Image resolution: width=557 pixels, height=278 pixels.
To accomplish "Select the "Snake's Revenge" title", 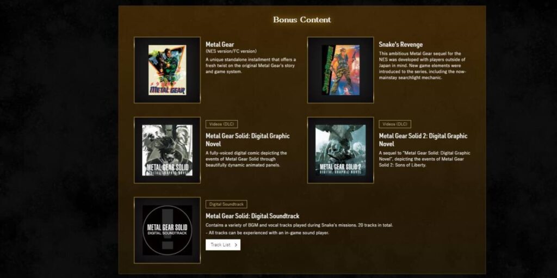I will [x=400, y=45].
